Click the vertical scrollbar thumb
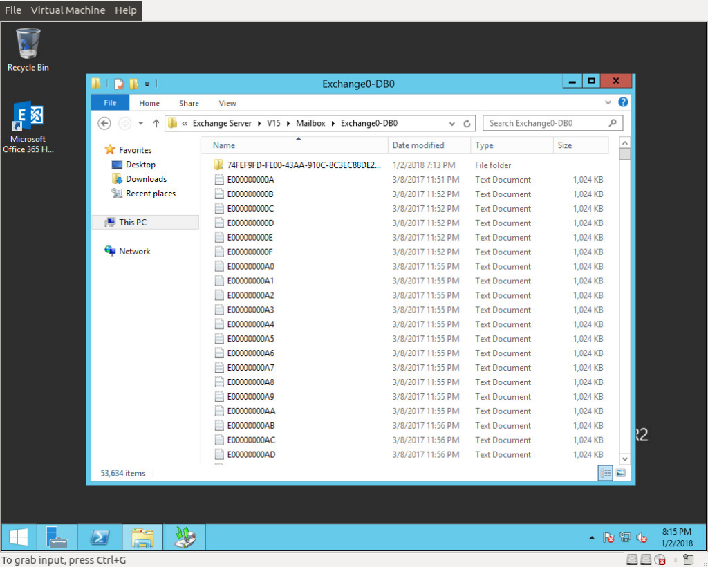Viewport: 708px width, 567px height. coord(625,154)
